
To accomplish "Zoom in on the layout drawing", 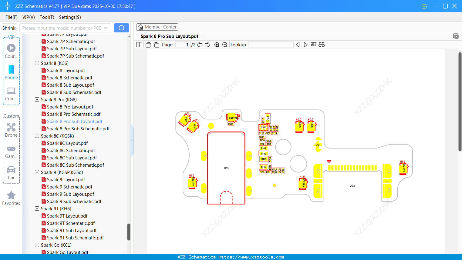I will [217, 45].
